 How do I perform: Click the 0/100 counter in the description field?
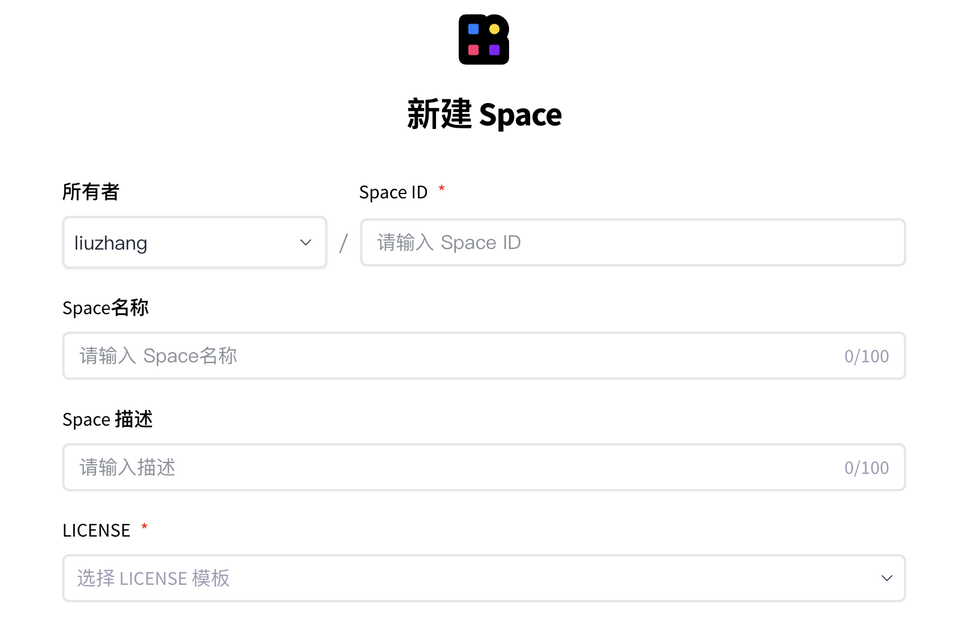(x=866, y=468)
